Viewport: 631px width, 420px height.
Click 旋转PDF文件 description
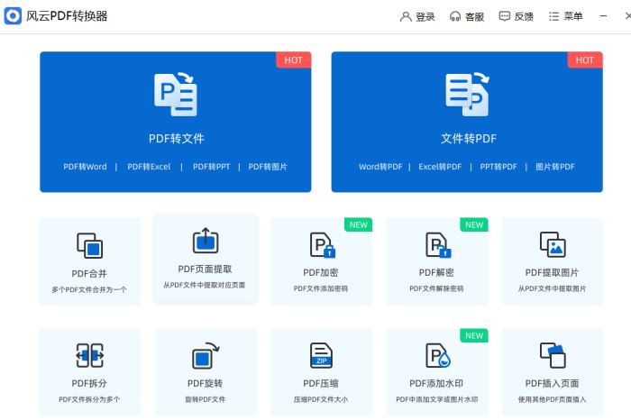click(206, 399)
